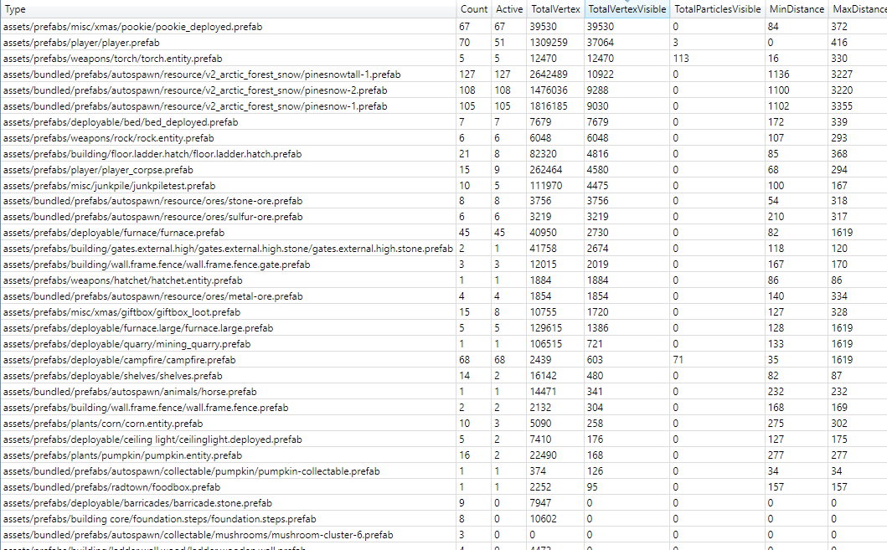Select the radtown/foodbox.prefab row
The width and height of the screenshot is (887, 550).
(444, 486)
